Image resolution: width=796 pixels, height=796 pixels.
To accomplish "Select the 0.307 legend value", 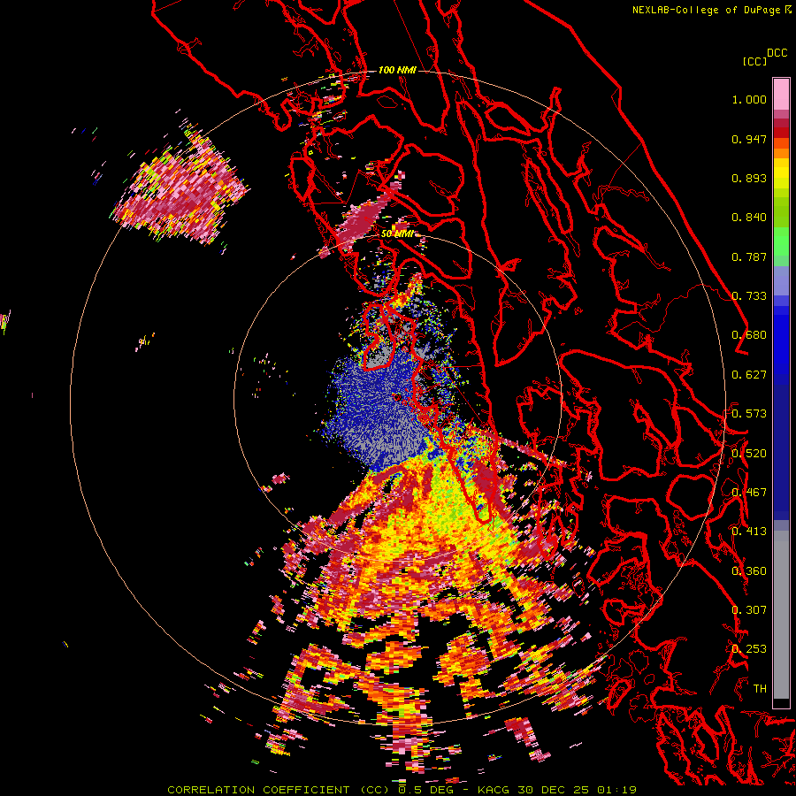I will click(749, 609).
